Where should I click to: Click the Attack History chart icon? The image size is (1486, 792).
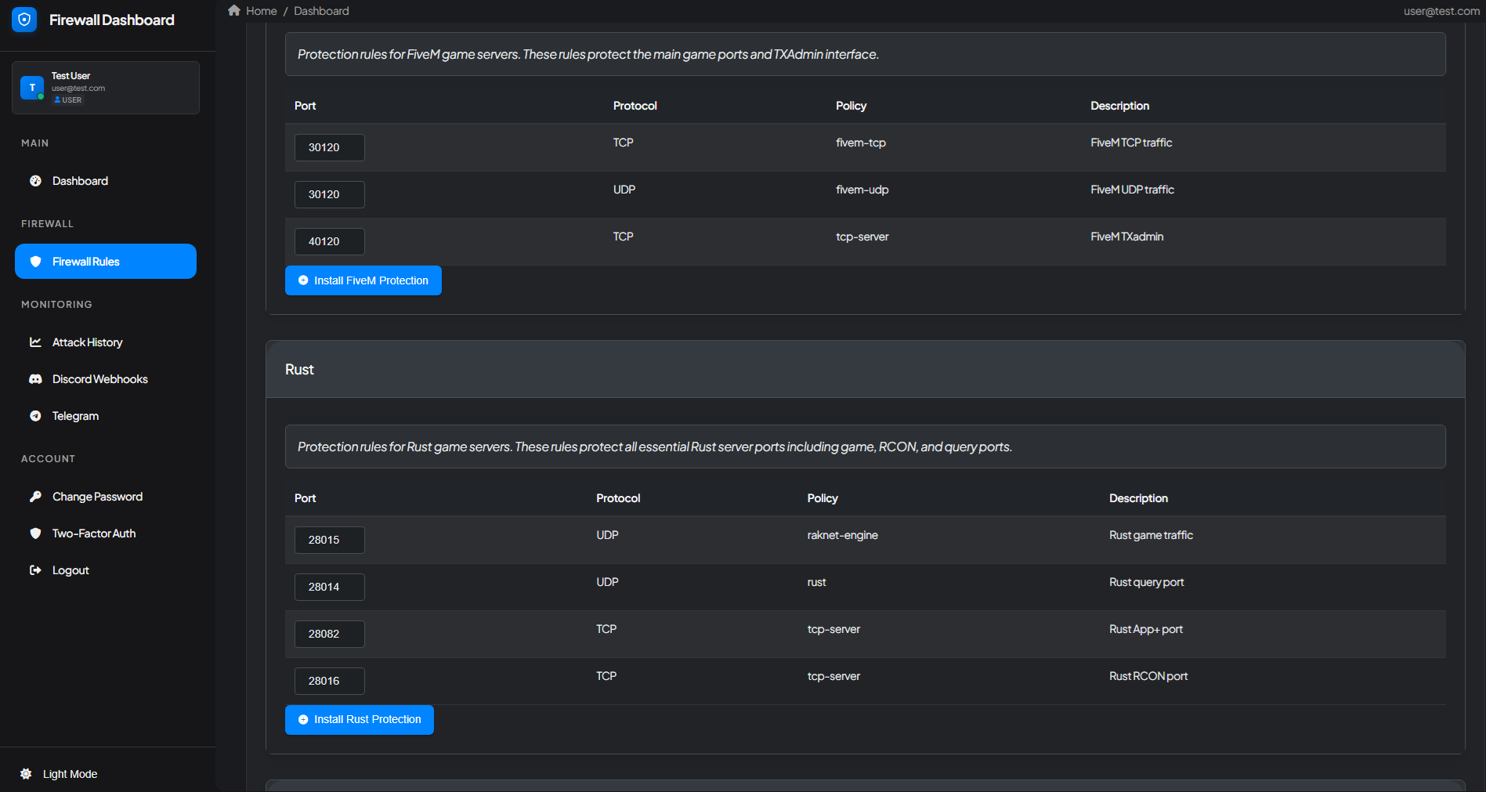point(35,342)
